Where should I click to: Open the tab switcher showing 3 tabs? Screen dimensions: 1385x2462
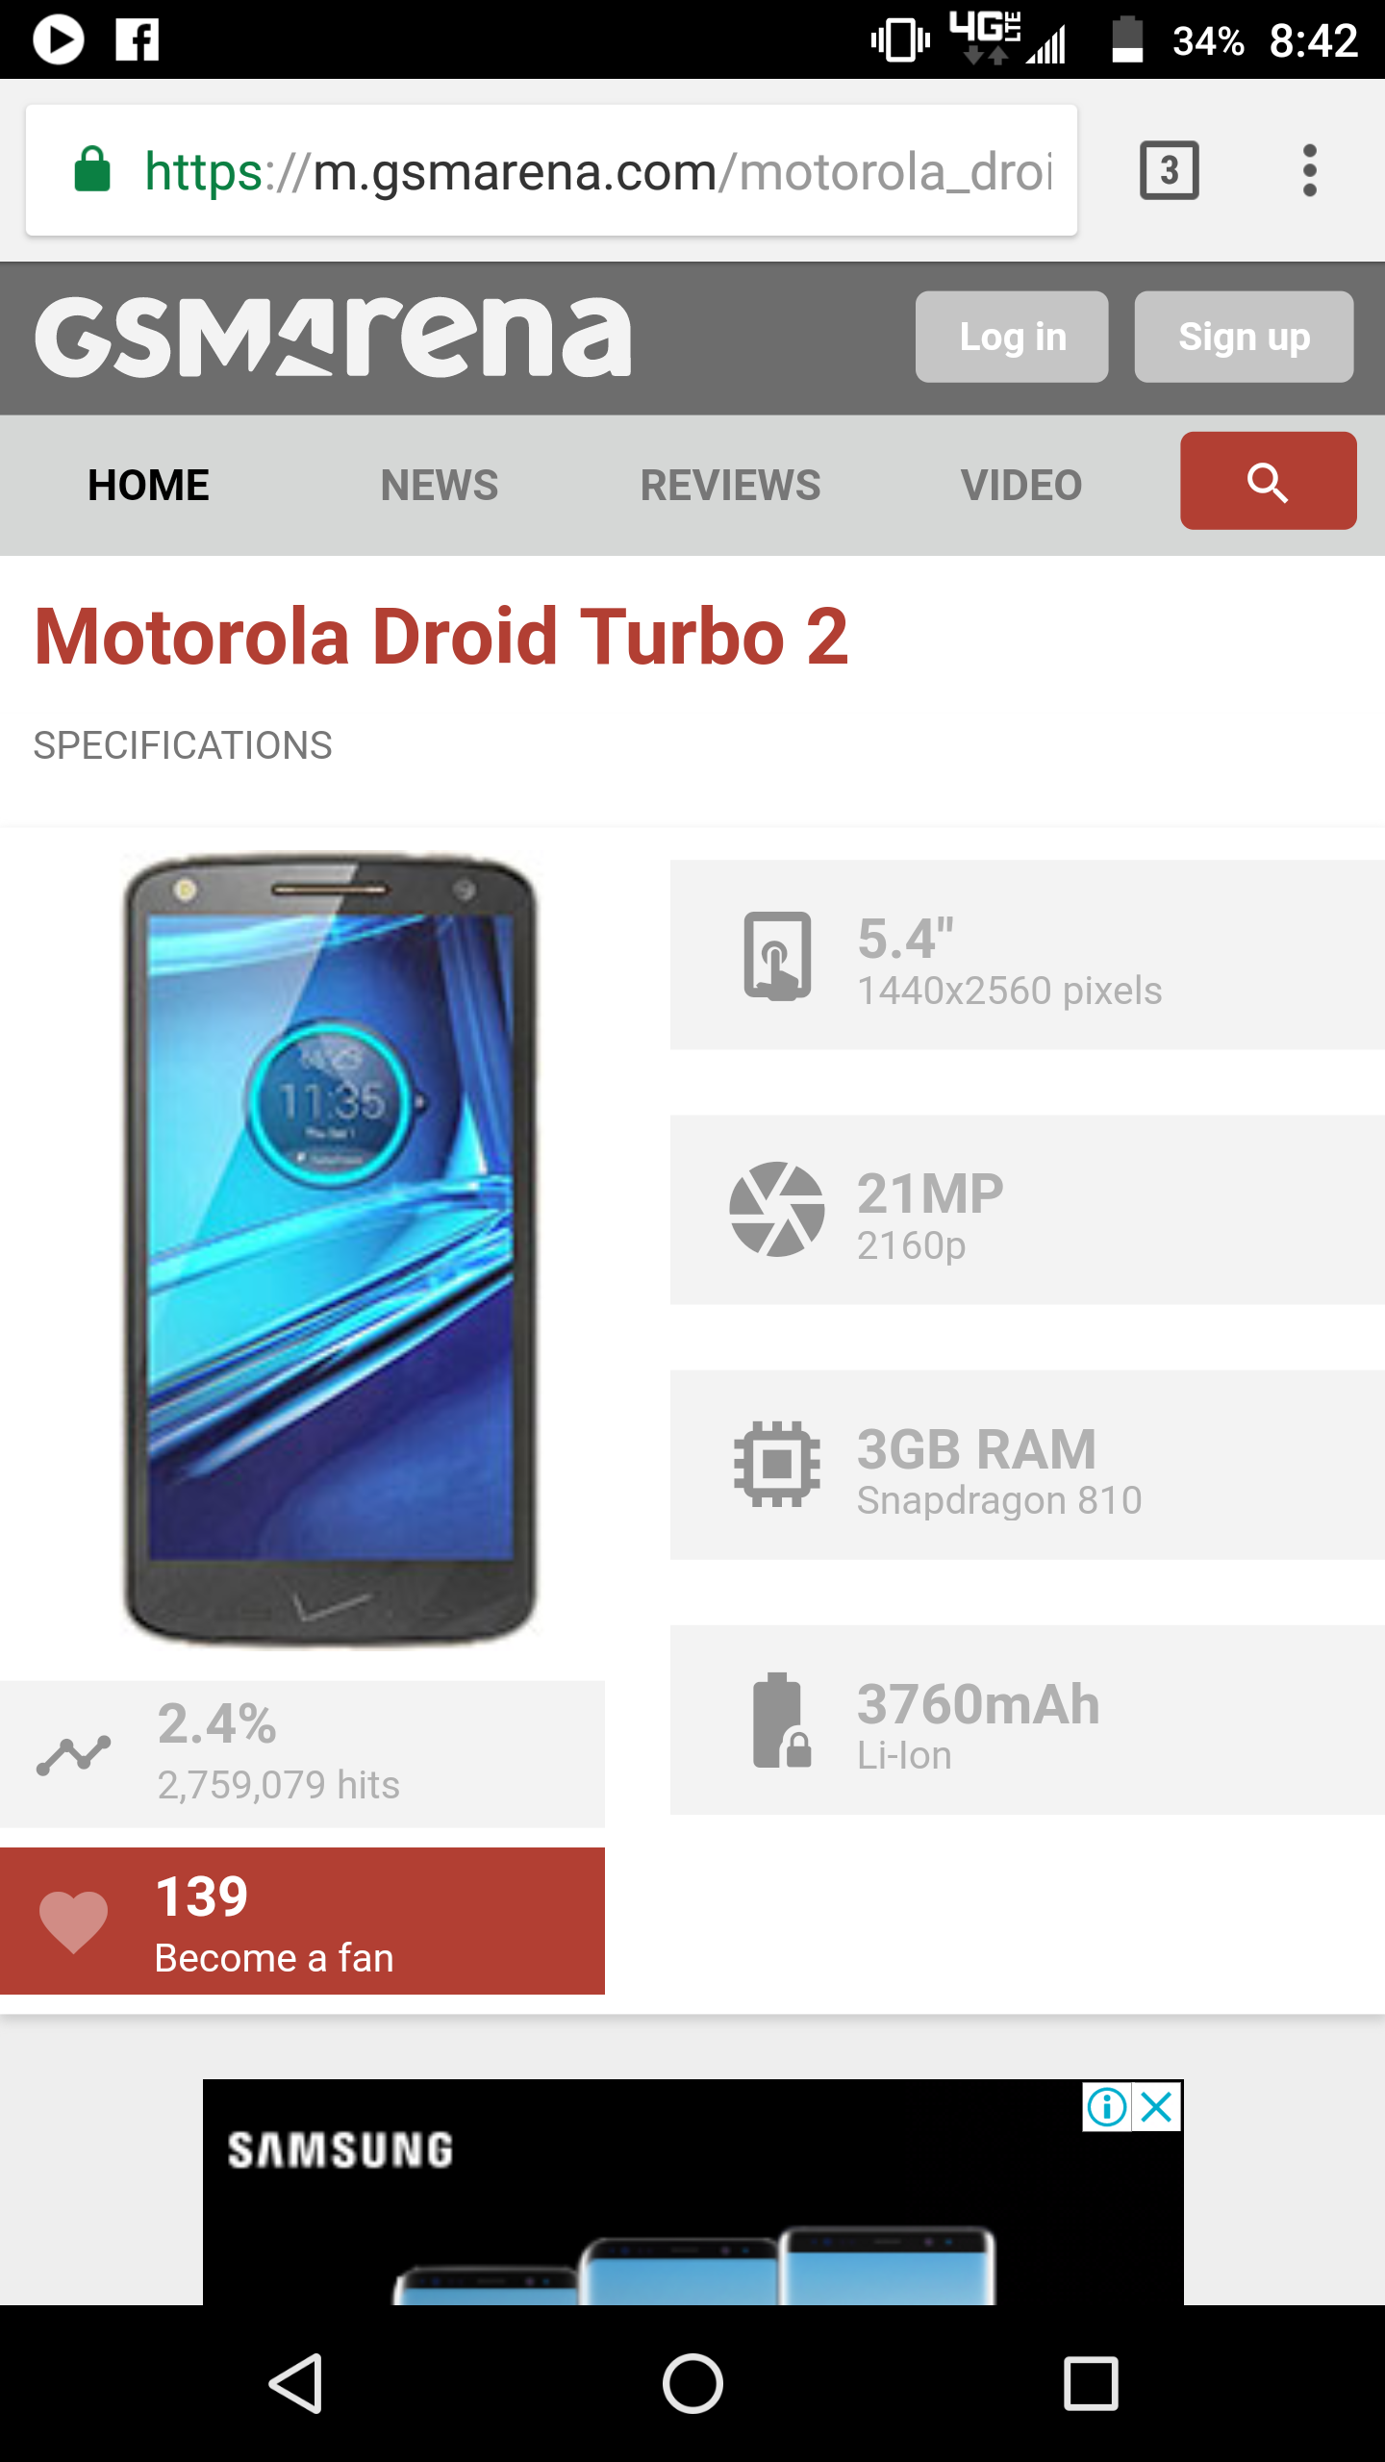[1169, 170]
